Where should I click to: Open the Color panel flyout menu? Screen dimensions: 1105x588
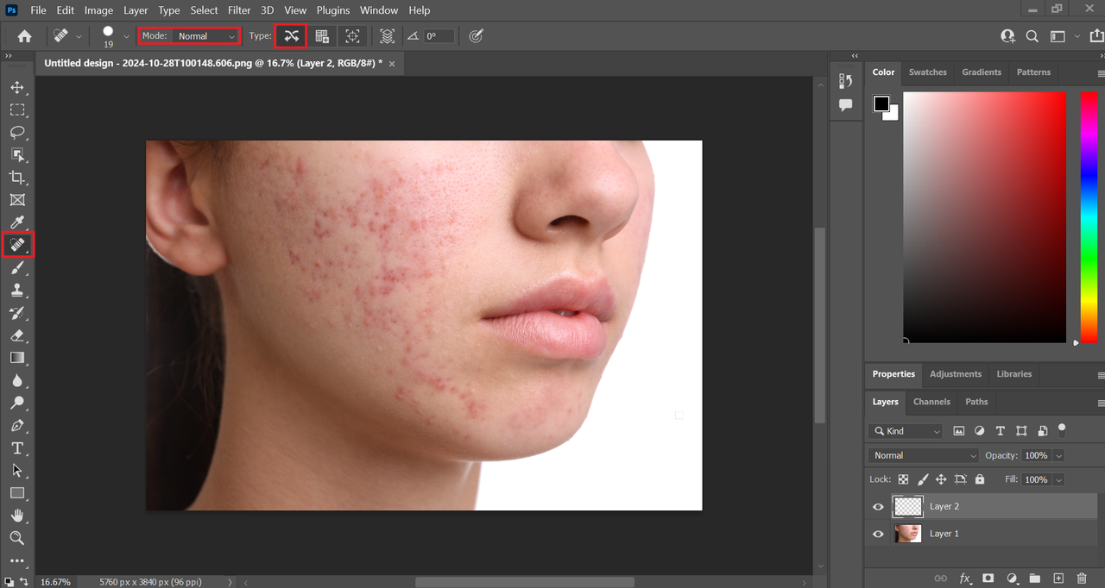pos(1101,73)
